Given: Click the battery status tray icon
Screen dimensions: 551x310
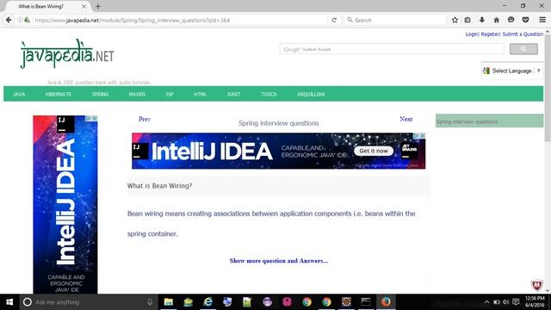Looking at the screenshot, I should tap(496, 302).
